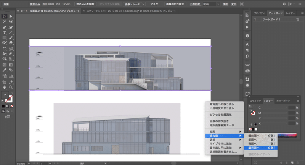Expand the 変形 submenu
Viewport: 305px width, 165px height.
[225, 132]
